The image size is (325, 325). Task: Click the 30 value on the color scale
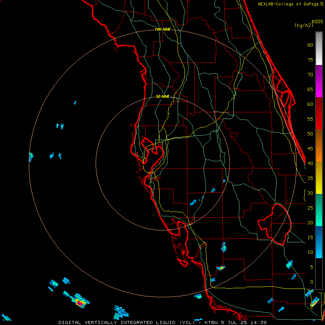[310, 193]
